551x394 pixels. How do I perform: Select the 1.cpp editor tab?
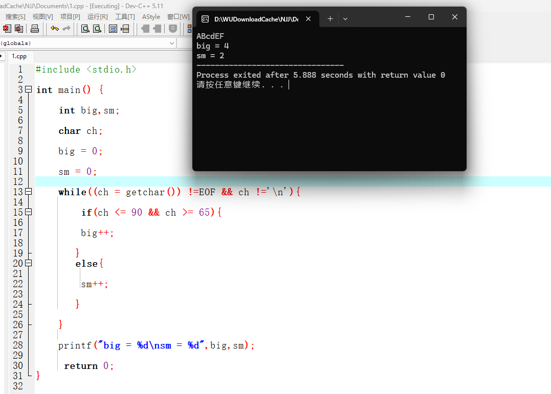[x=19, y=56]
